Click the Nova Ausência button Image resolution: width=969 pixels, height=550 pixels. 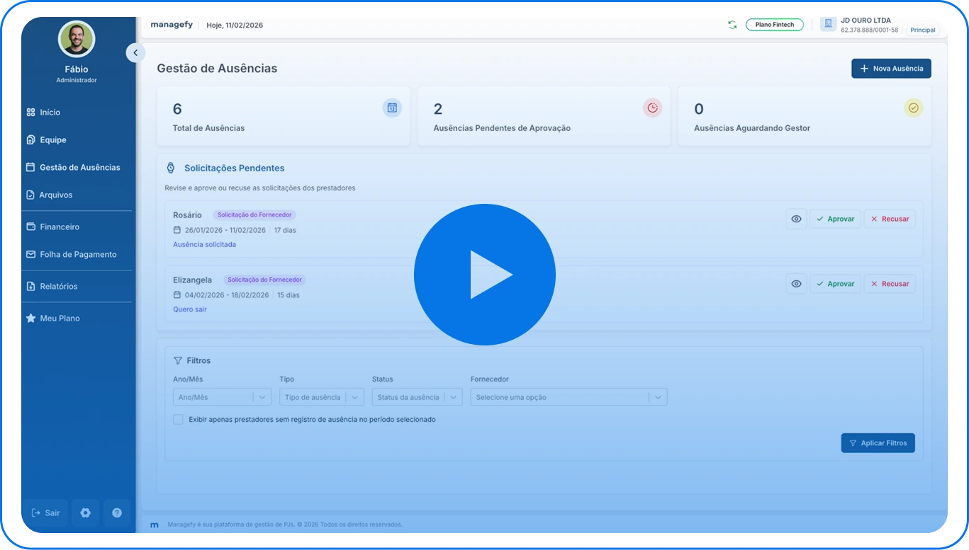(890, 68)
